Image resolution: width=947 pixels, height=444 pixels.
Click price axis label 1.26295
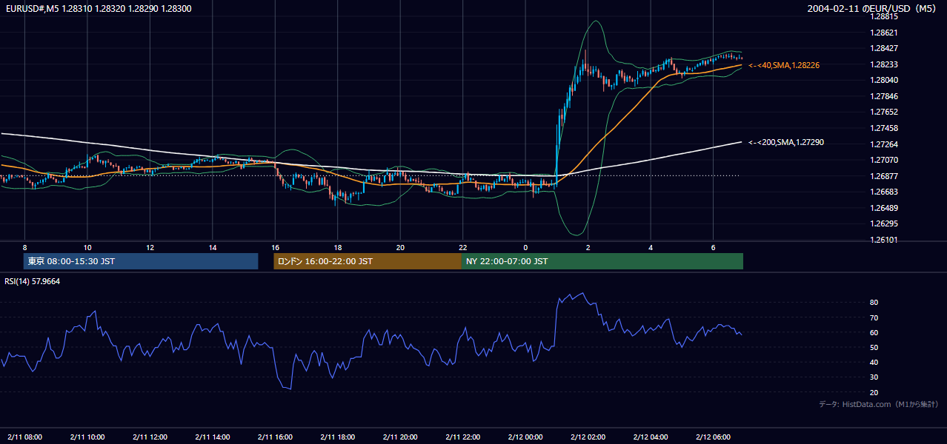[883, 223]
